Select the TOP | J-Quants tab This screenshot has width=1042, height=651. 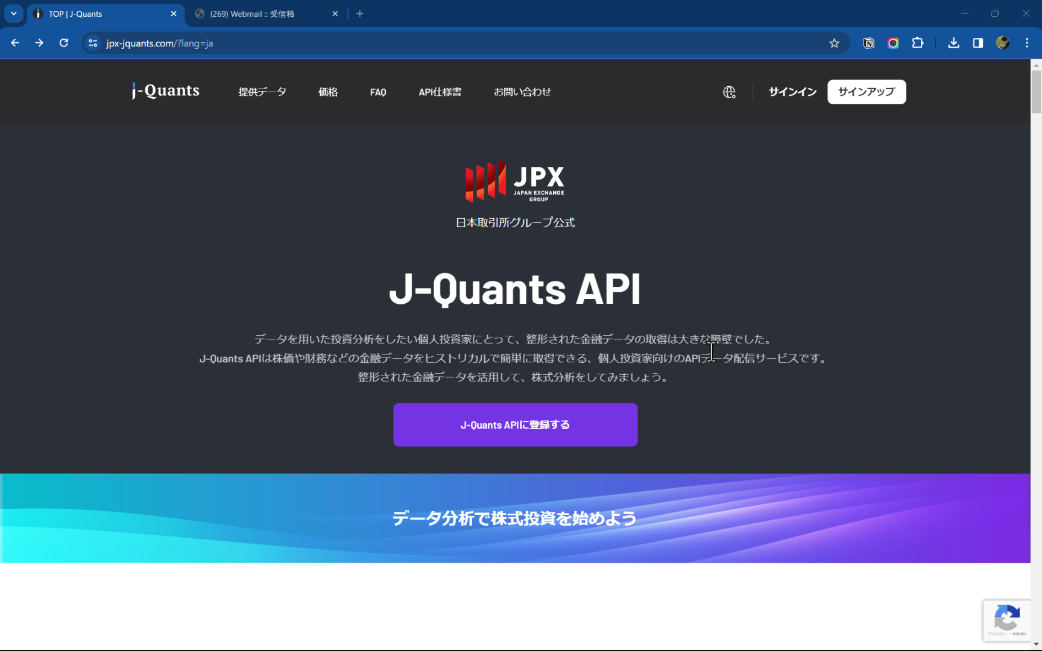(x=106, y=14)
